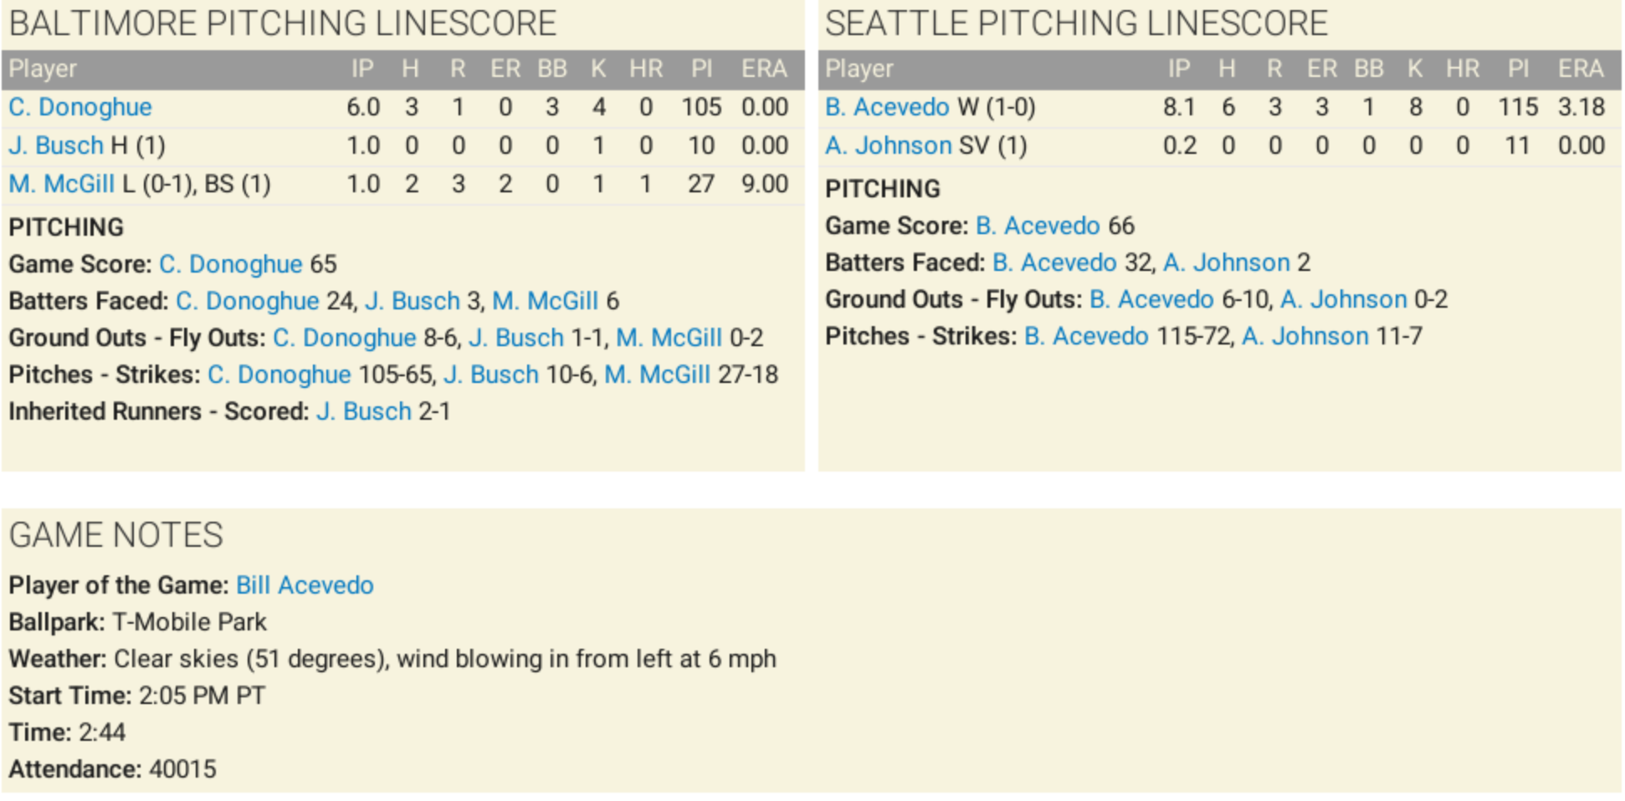1625x801 pixels.
Task: Open B. Acevedo in Seattle Ground Outs line
Action: 1151,299
